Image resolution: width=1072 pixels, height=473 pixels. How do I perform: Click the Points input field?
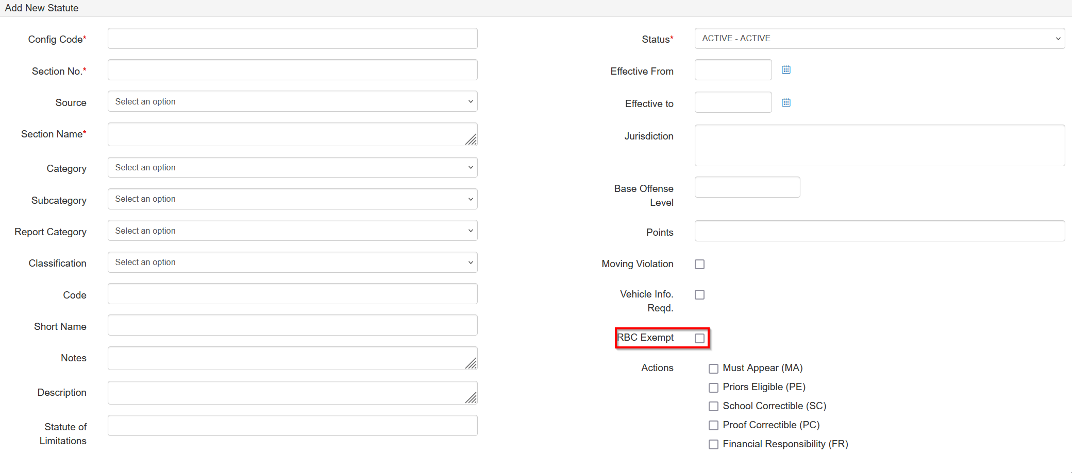point(880,231)
